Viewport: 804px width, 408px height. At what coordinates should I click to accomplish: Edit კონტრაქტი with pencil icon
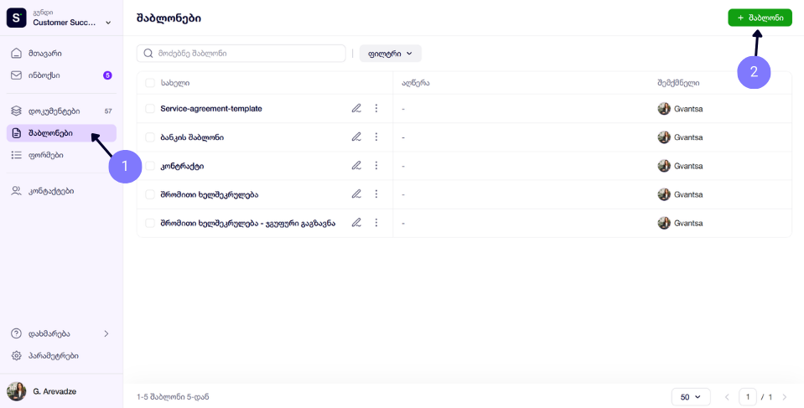click(x=356, y=166)
